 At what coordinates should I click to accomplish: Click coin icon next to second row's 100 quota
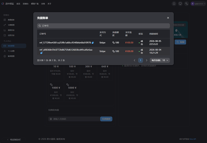tap(113, 51)
